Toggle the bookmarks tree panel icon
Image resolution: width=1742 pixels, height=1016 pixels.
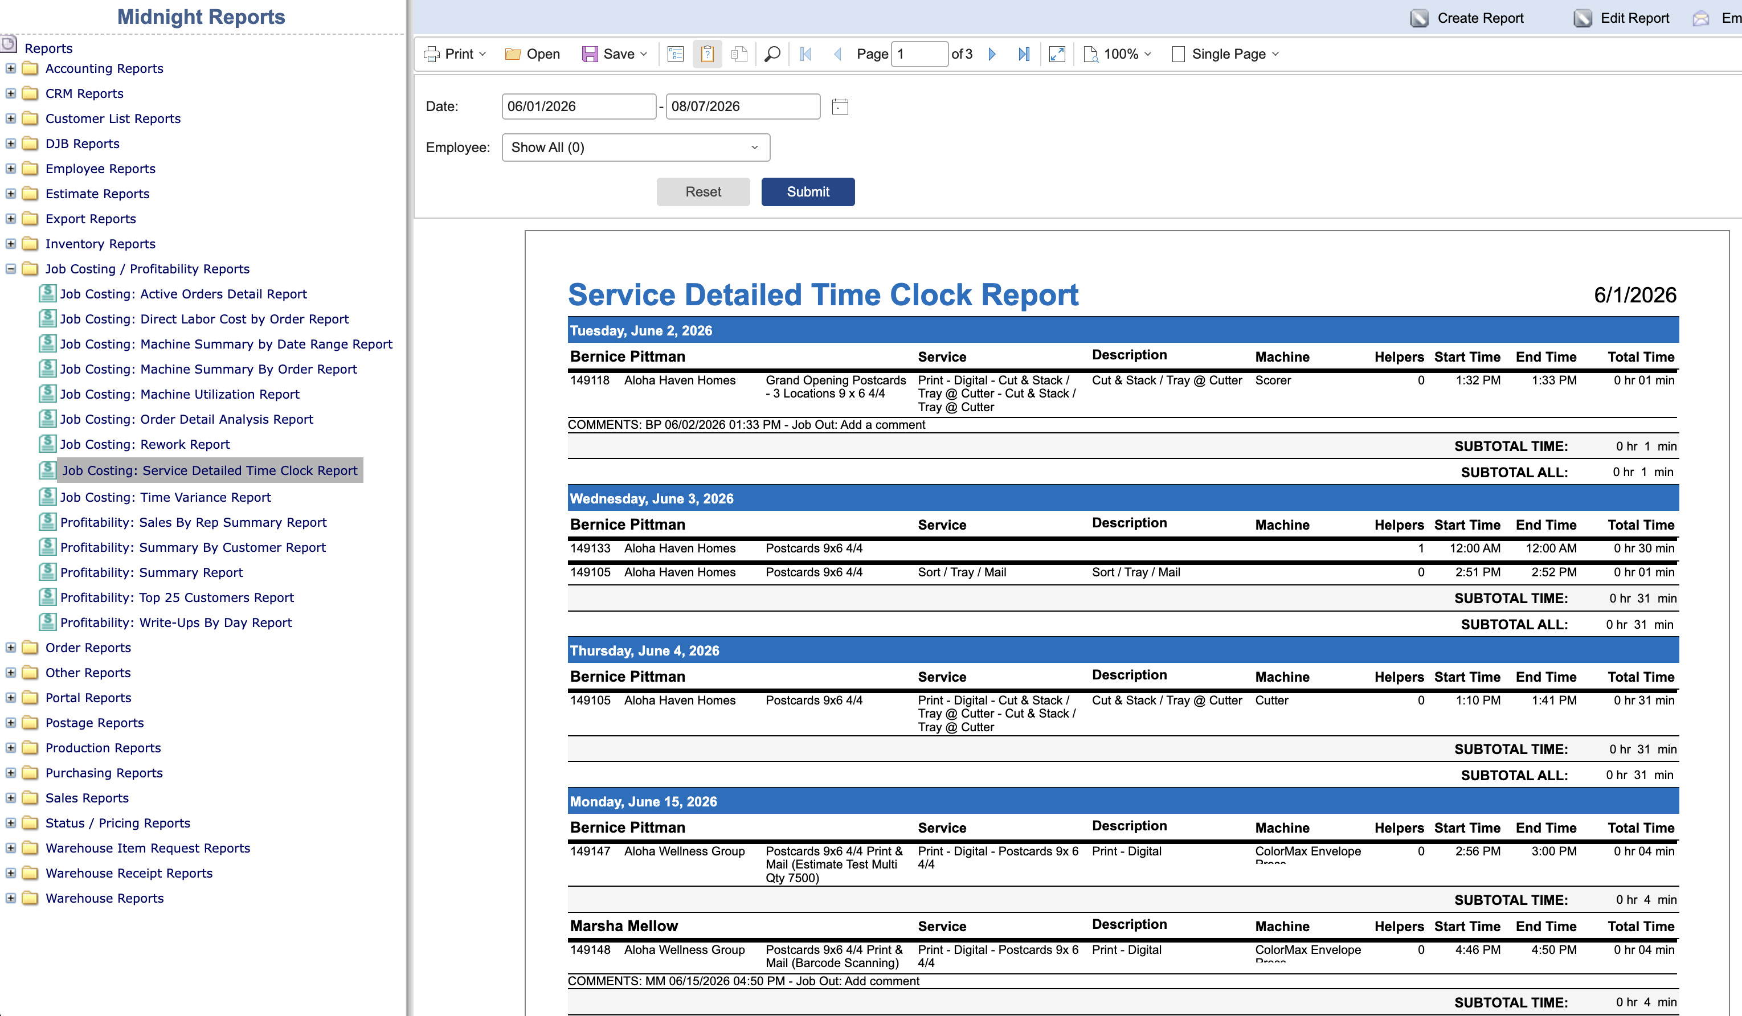[676, 54]
